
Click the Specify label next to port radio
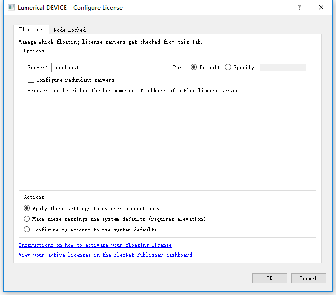click(x=244, y=67)
